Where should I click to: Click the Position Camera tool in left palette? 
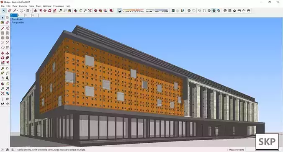coord(3,99)
